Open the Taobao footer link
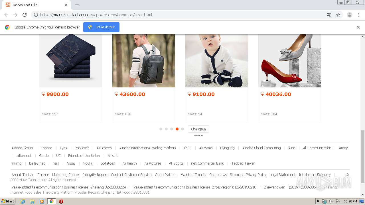Screen dimensions: 365x205 pos(46,148)
